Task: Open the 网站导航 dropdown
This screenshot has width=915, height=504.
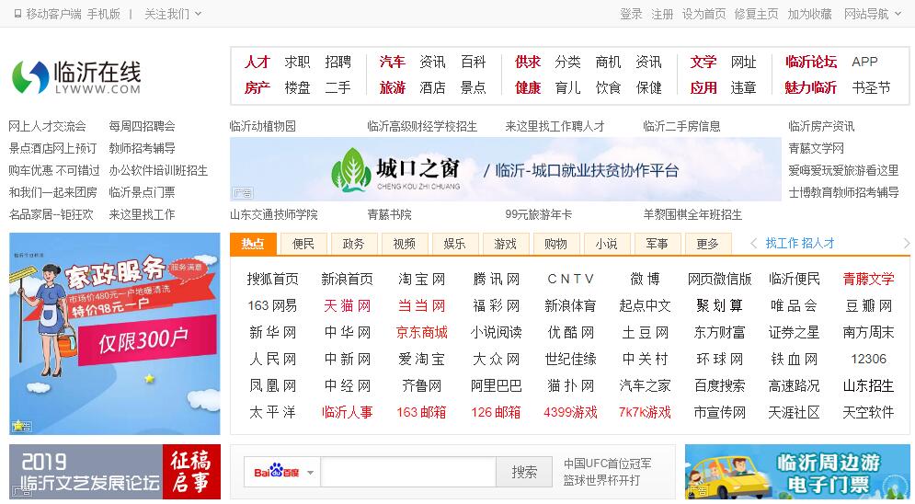Action: pyautogui.click(x=872, y=14)
